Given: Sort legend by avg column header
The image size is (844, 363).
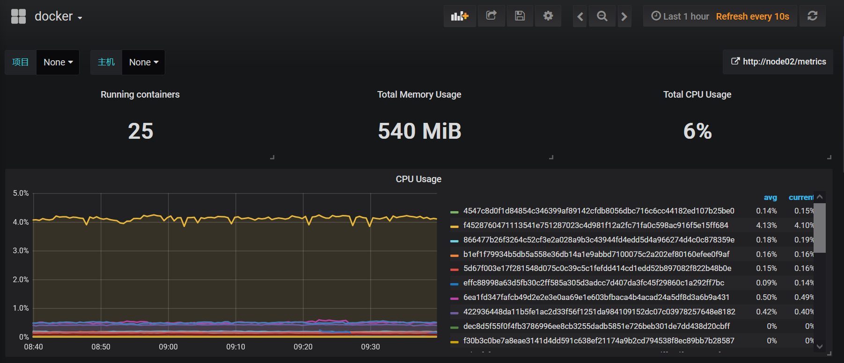Looking at the screenshot, I should point(771,198).
